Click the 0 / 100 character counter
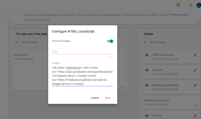201x119 pixels. pyautogui.click(x=110, y=57)
